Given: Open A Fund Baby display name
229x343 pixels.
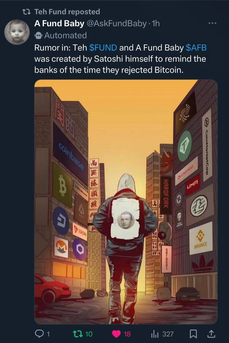Looking at the screenshot, I should pos(59,23).
